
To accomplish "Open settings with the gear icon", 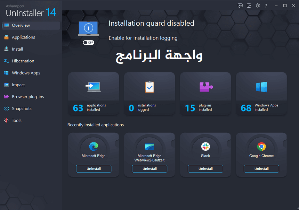I will 258,6.
